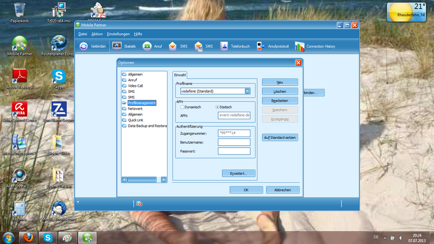Click the Verbinden connect icon in toolbar
The image size is (434, 244).
coord(84,47)
